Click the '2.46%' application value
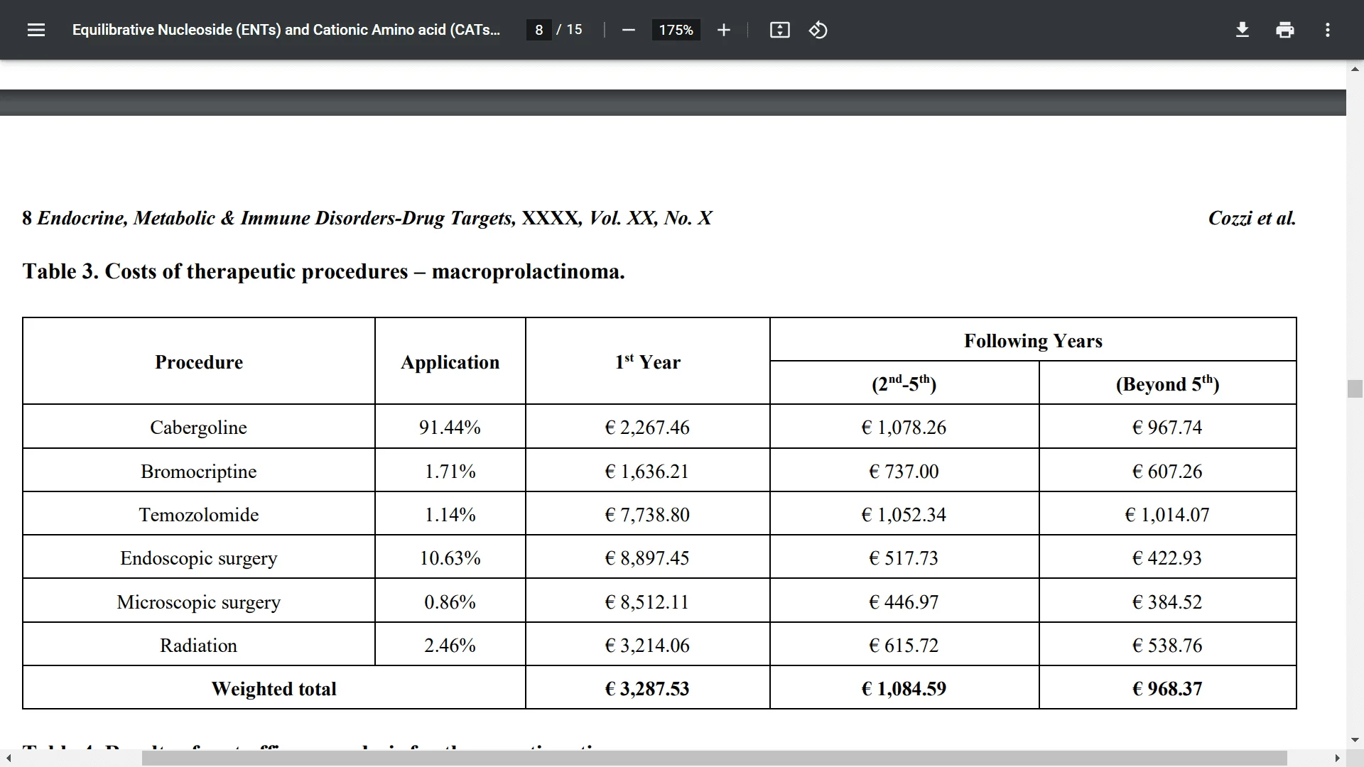Image resolution: width=1364 pixels, height=767 pixels. pos(450,646)
